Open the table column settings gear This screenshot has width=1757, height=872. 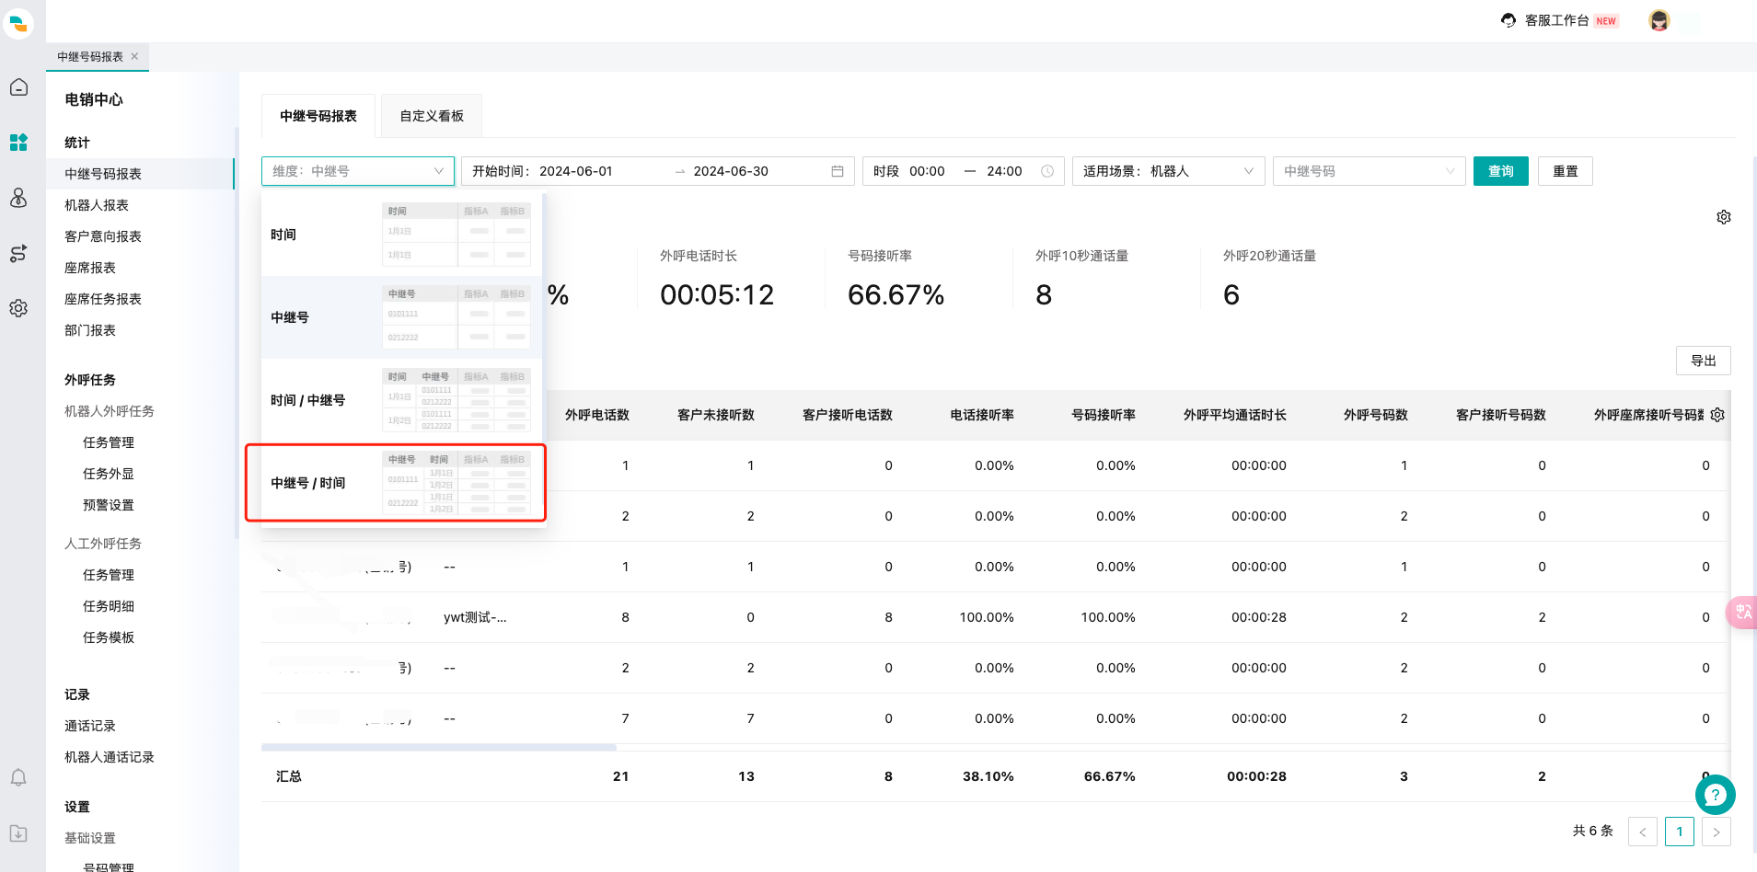click(1717, 415)
